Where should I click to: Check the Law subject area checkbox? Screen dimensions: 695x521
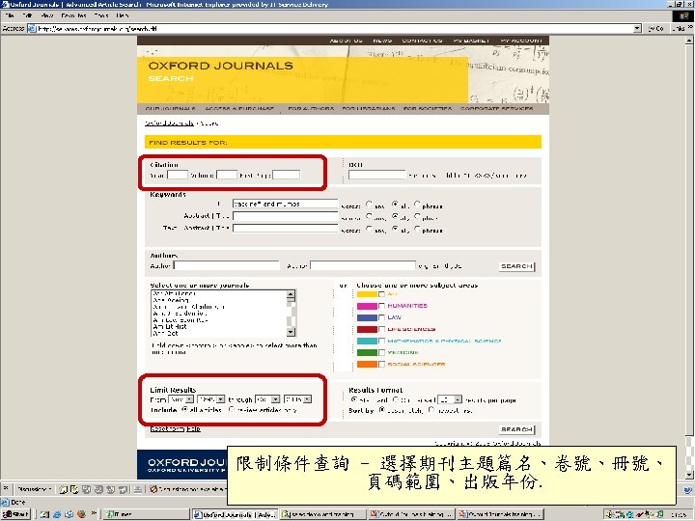point(381,317)
